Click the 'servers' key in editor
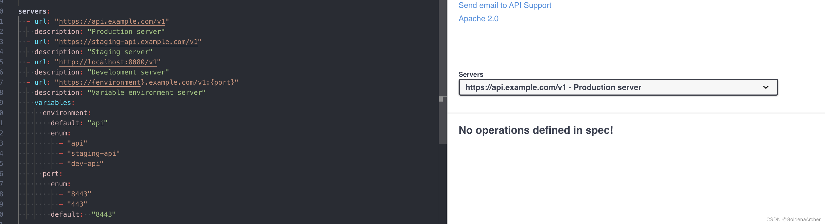This screenshot has width=825, height=224. click(32, 11)
